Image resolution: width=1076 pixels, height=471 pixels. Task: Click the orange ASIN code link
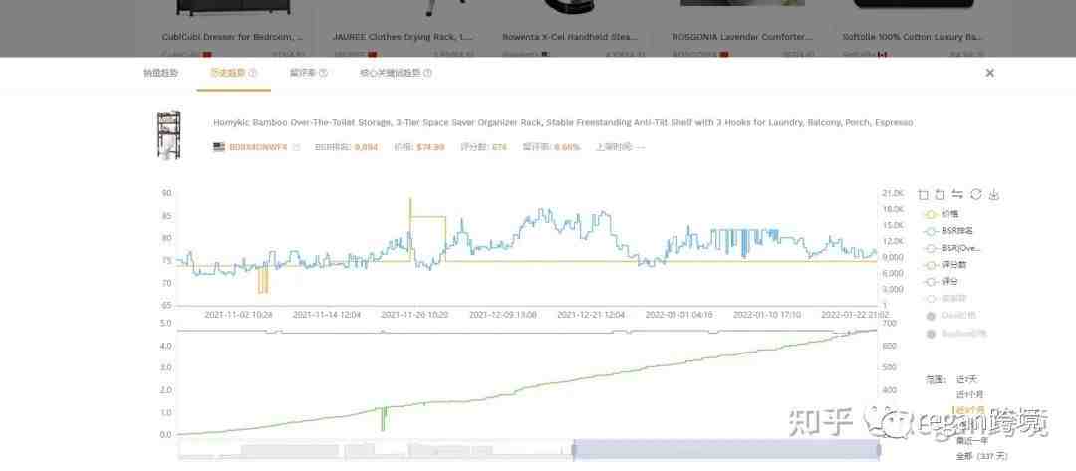[258, 147]
